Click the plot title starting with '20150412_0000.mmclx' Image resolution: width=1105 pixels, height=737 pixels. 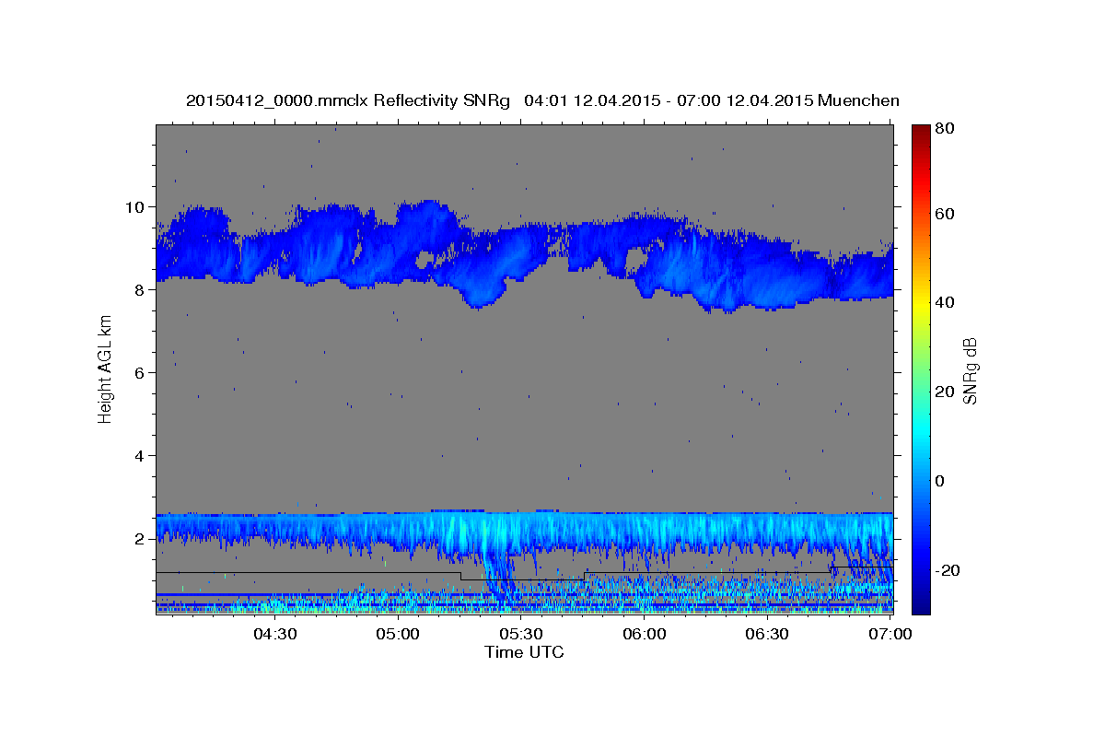pyautogui.click(x=542, y=100)
